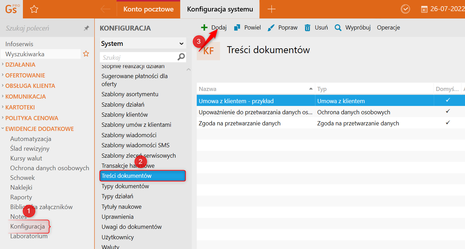
Task: Select Uprawnienia configuration item
Action: 118,217
